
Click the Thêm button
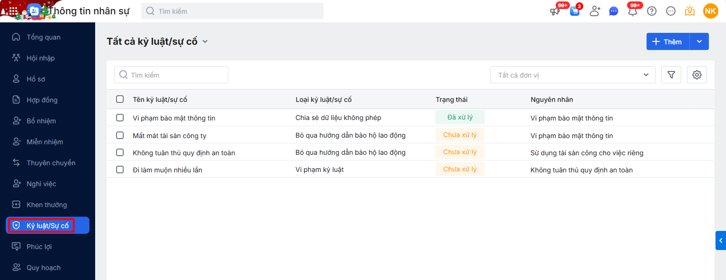pos(667,41)
